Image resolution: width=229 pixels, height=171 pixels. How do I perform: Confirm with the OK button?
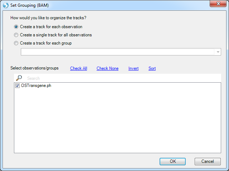(x=172, y=161)
